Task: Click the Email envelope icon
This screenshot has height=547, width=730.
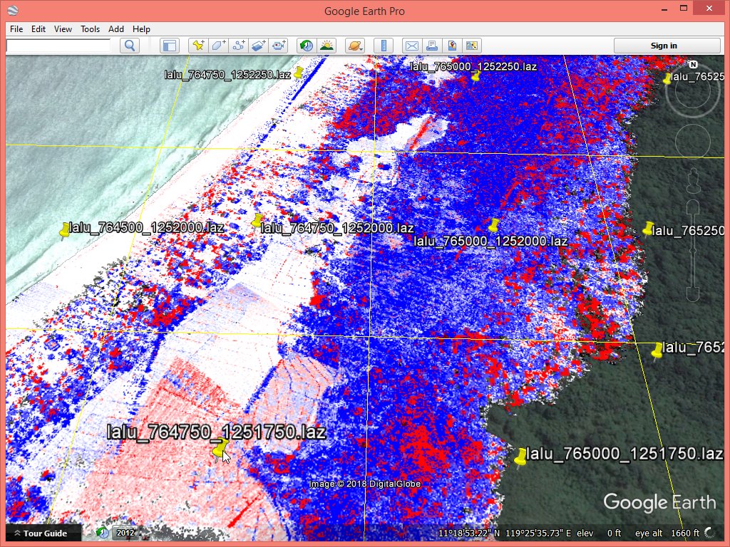Action: click(411, 46)
